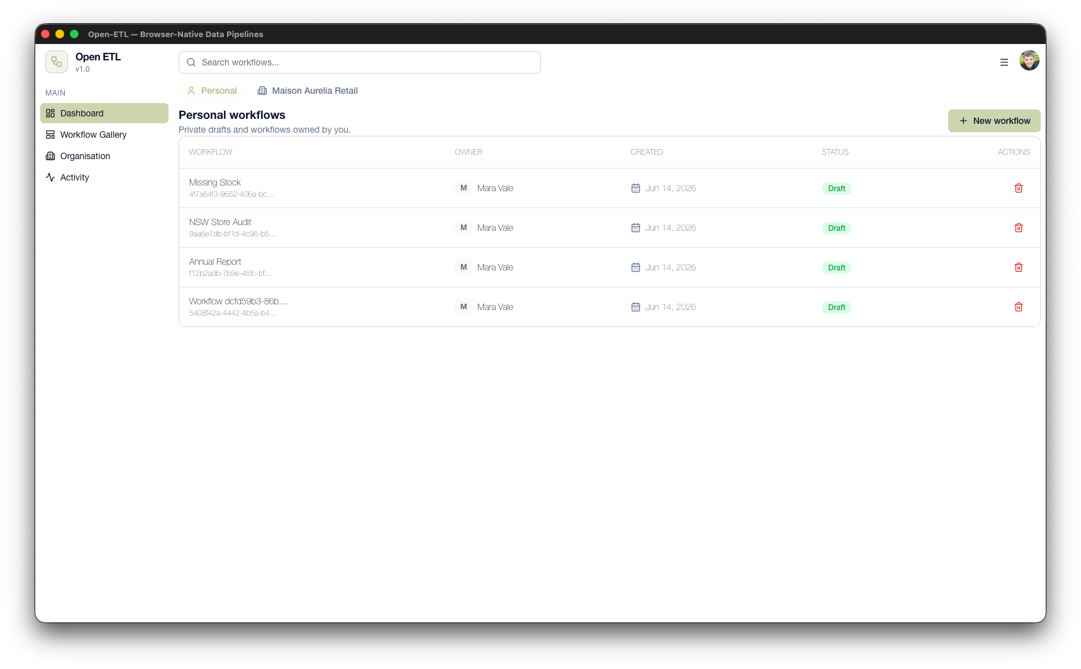
Task: Click the Organisation building icon in sidebar
Action: click(50, 156)
